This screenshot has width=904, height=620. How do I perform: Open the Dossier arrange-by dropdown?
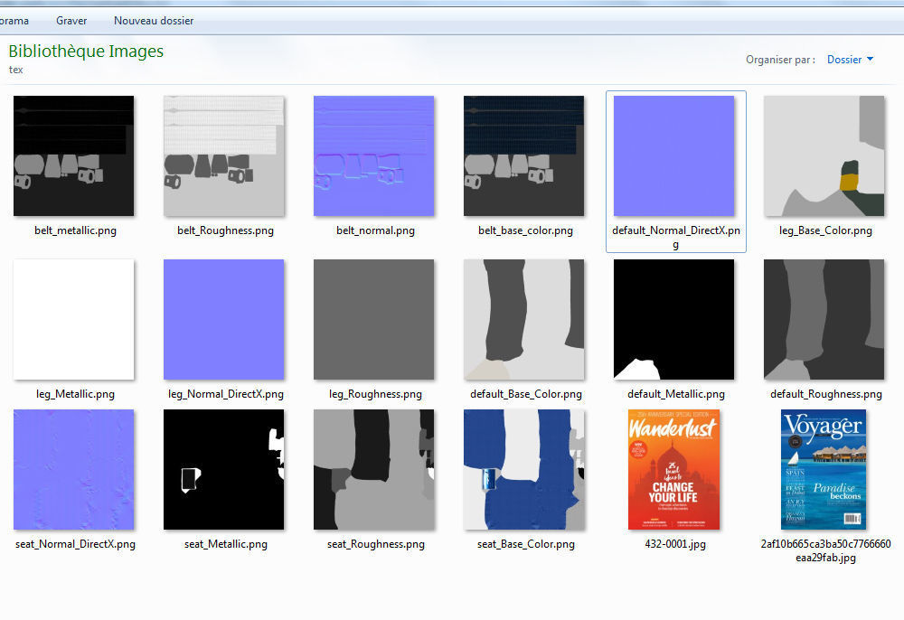[851, 60]
